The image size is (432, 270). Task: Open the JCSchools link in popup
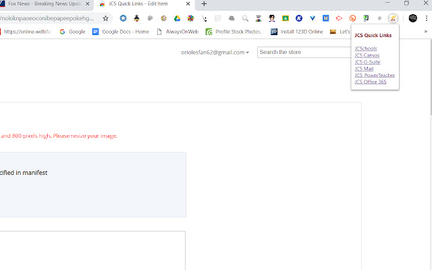tap(366, 49)
